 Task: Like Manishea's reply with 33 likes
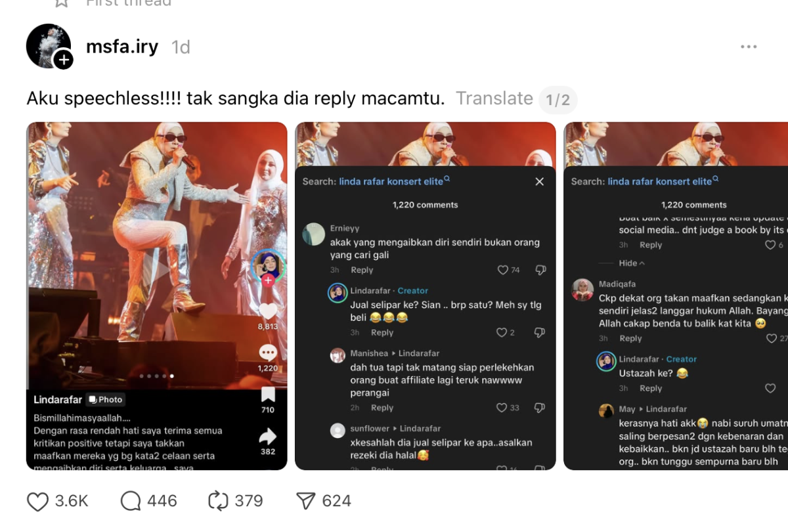pos(502,408)
